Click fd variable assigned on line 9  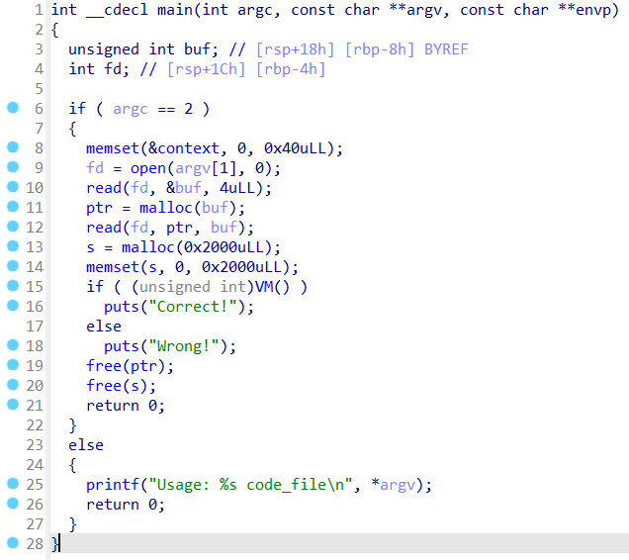(x=95, y=168)
